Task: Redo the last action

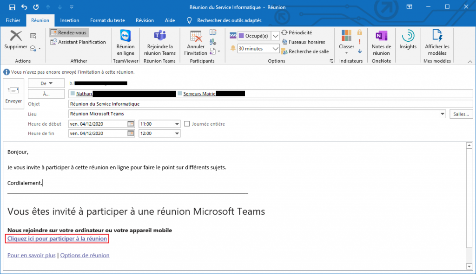Action: [x=36, y=7]
